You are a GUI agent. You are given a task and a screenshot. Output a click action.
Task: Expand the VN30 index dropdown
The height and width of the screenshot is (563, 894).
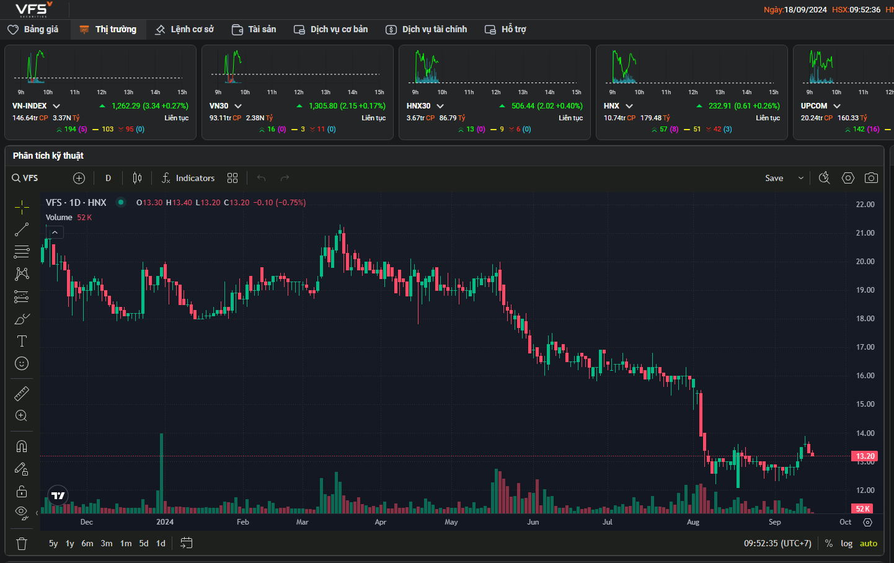coord(238,106)
